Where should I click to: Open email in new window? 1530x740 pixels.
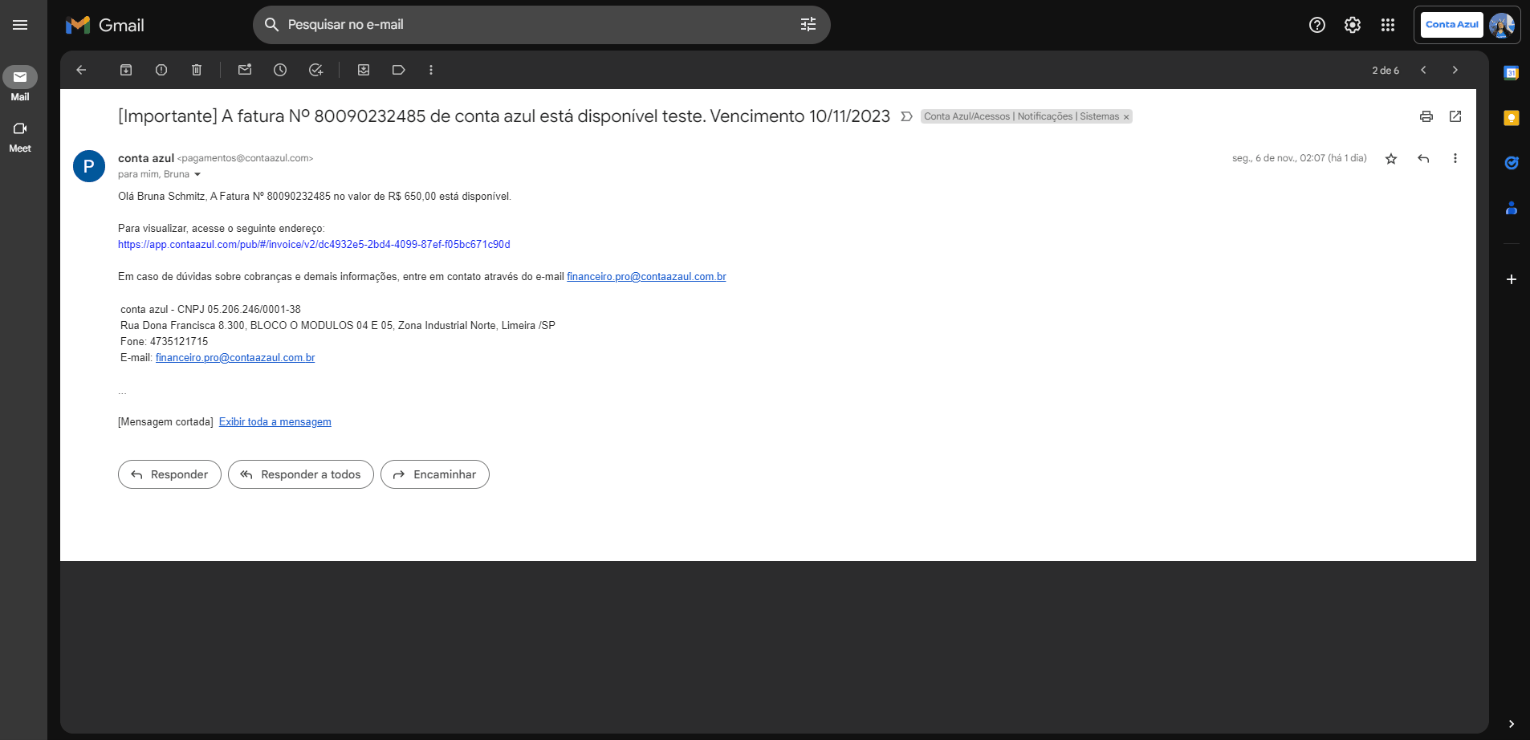[x=1455, y=116]
